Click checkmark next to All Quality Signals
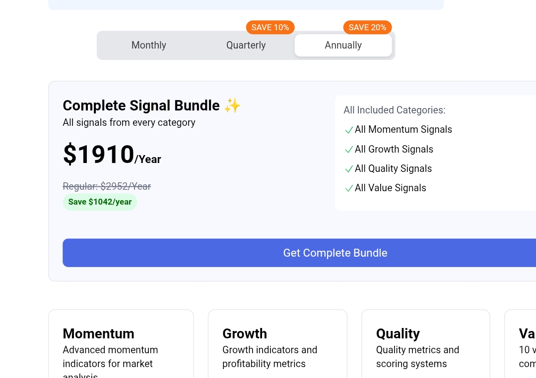536x378 pixels. click(x=349, y=169)
